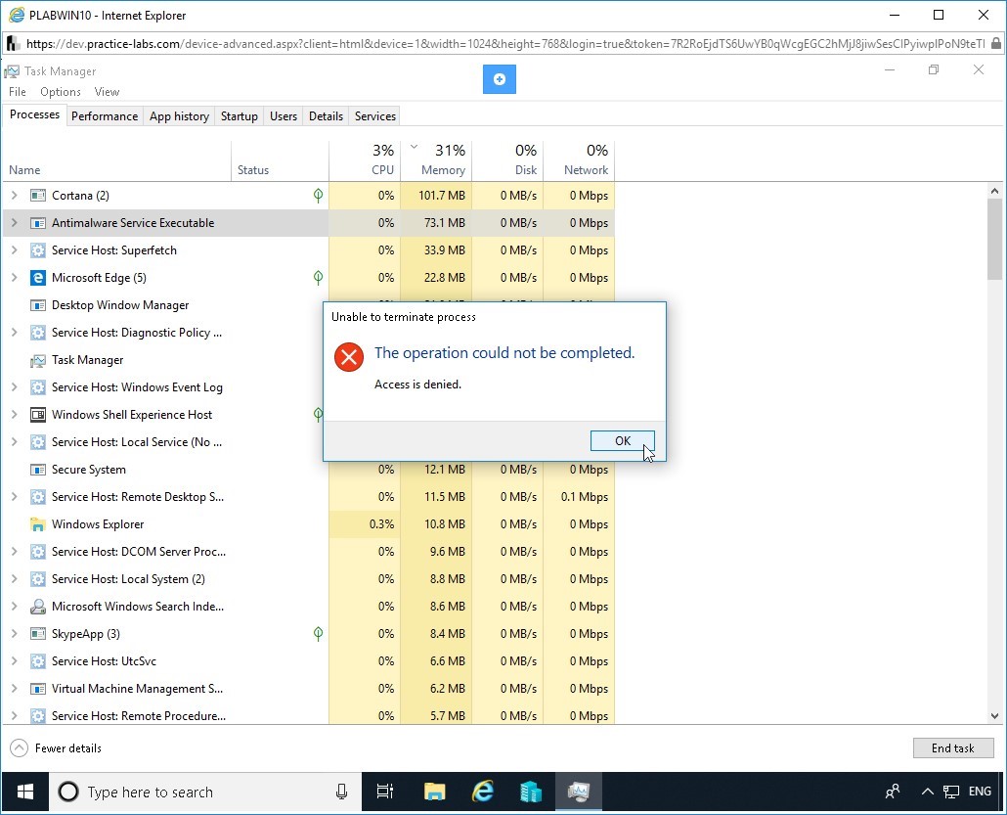Expand the Microsoft Edge (5) group
The width and height of the screenshot is (1007, 815).
14,278
